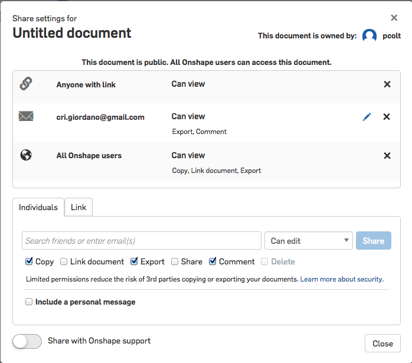Click the envelope icon beside cri.giordano@gmail.com
Screen dimensions: 412x363
pos(26,116)
